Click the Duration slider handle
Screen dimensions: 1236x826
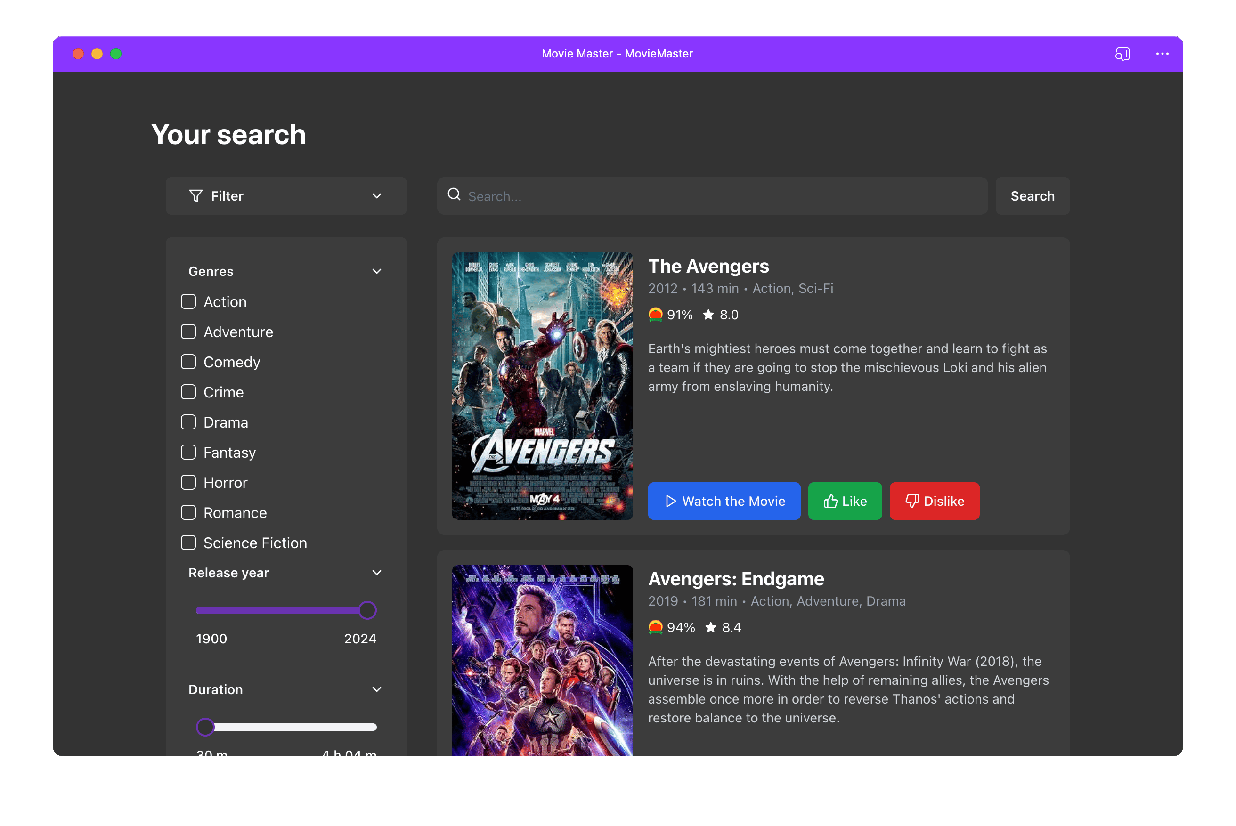coord(205,727)
